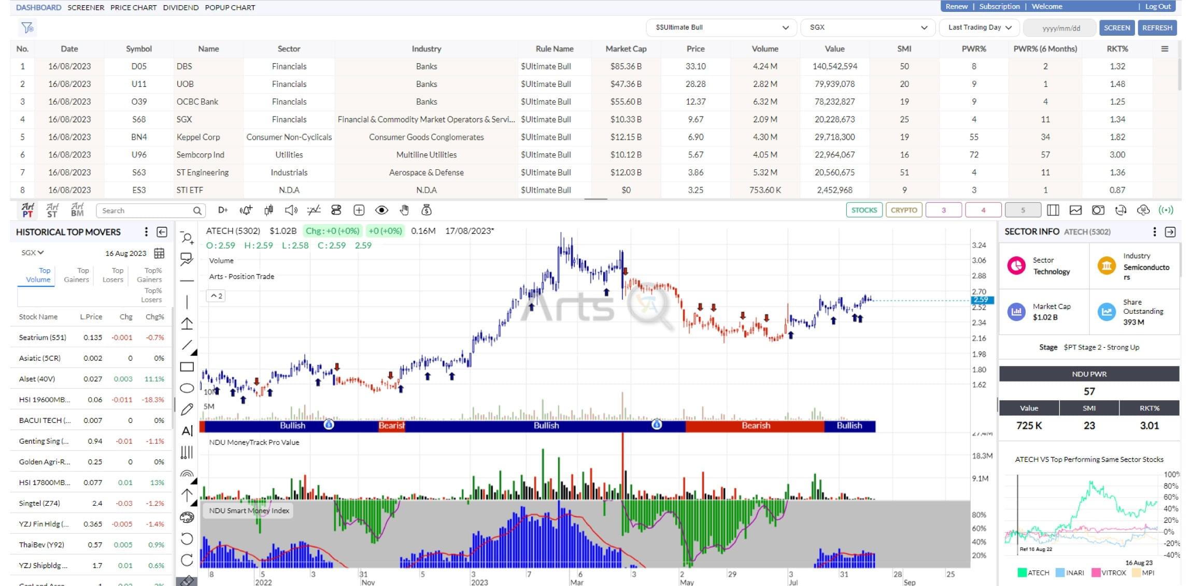Open the color palette tool
This screenshot has width=1192, height=586.
tap(187, 517)
